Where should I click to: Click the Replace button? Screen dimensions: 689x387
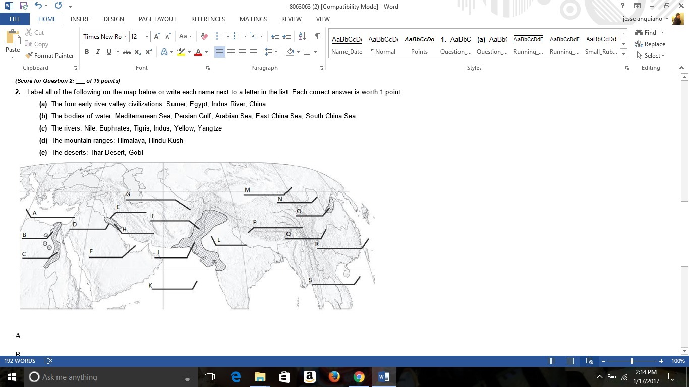coord(650,44)
